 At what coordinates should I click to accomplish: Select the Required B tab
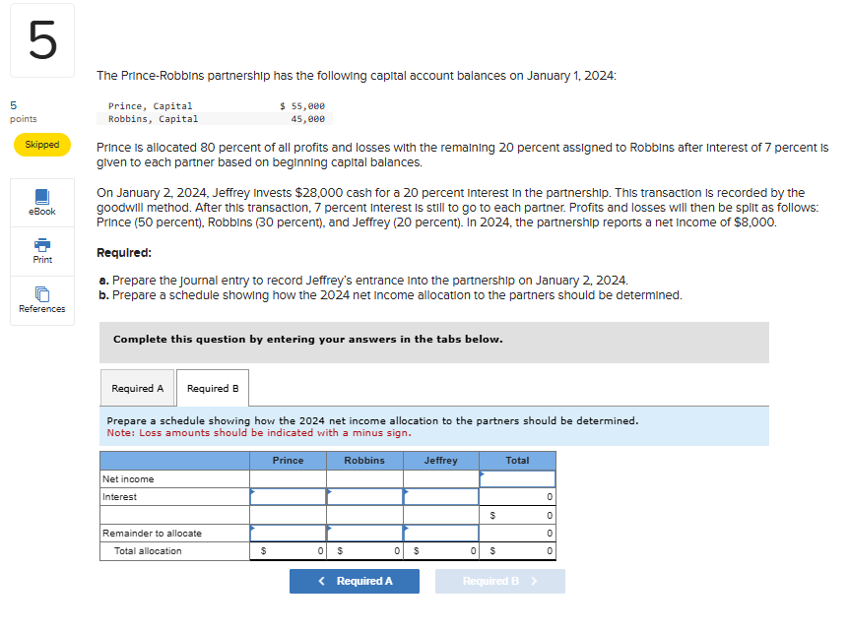212,387
